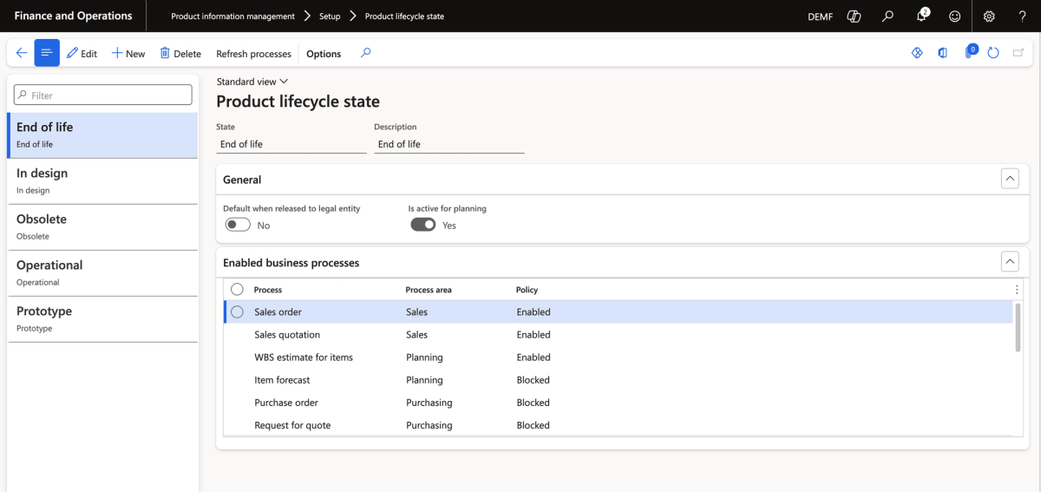This screenshot has height=492, width=1041.
Task: Click the Setup breadcrumb
Action: (x=330, y=16)
